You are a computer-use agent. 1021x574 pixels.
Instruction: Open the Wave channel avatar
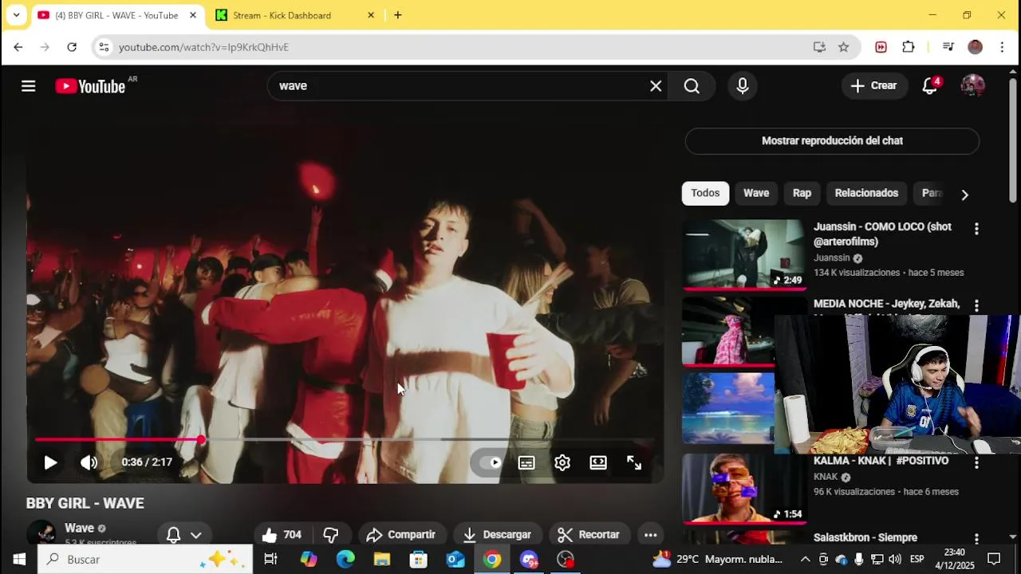point(41,533)
